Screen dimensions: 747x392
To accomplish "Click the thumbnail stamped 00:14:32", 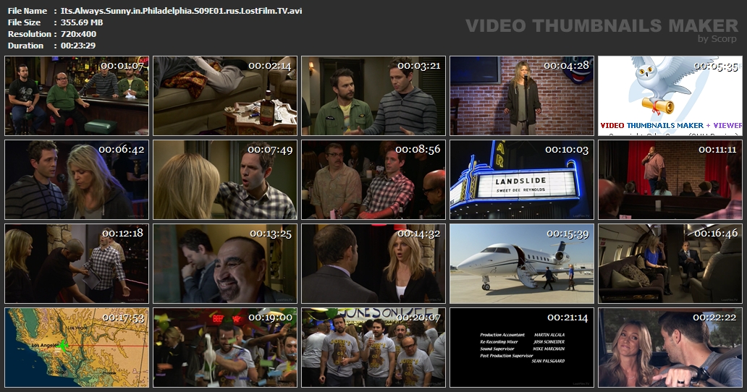I will (x=373, y=264).
